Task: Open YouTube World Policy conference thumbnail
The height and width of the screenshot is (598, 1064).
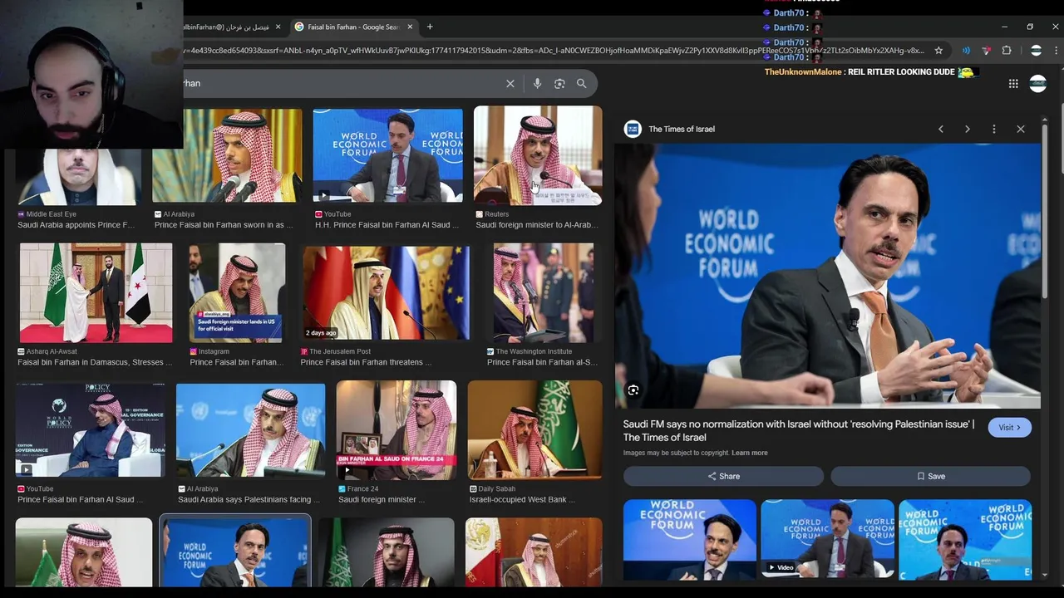Action: point(90,430)
